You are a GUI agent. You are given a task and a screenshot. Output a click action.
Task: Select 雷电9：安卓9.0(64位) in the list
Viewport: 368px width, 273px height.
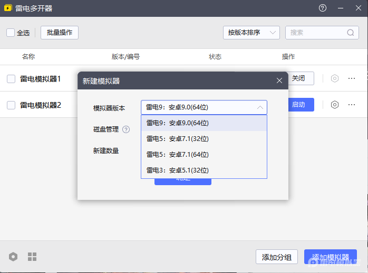tap(204, 123)
